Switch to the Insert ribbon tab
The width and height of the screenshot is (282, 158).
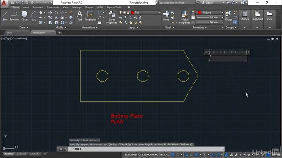26,7
